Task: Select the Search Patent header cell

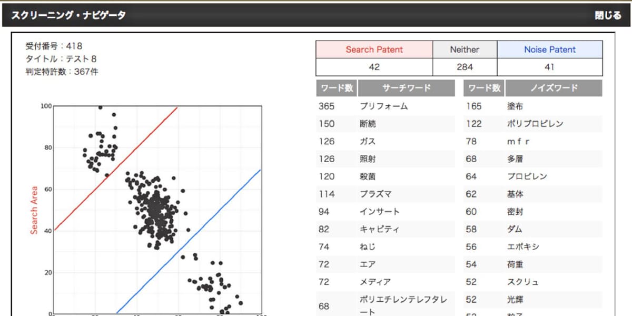Action: pyautogui.click(x=374, y=50)
